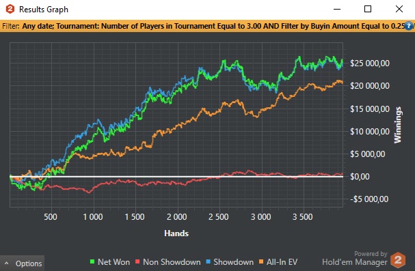Select the All-In EV legend label
The height and width of the screenshot is (271, 415).
pos(282,262)
